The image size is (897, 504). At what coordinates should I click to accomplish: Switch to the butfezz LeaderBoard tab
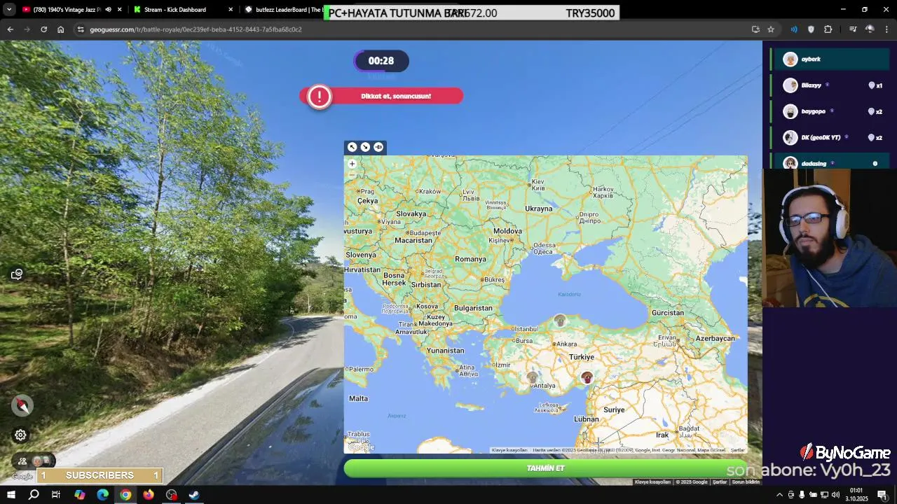[284, 10]
